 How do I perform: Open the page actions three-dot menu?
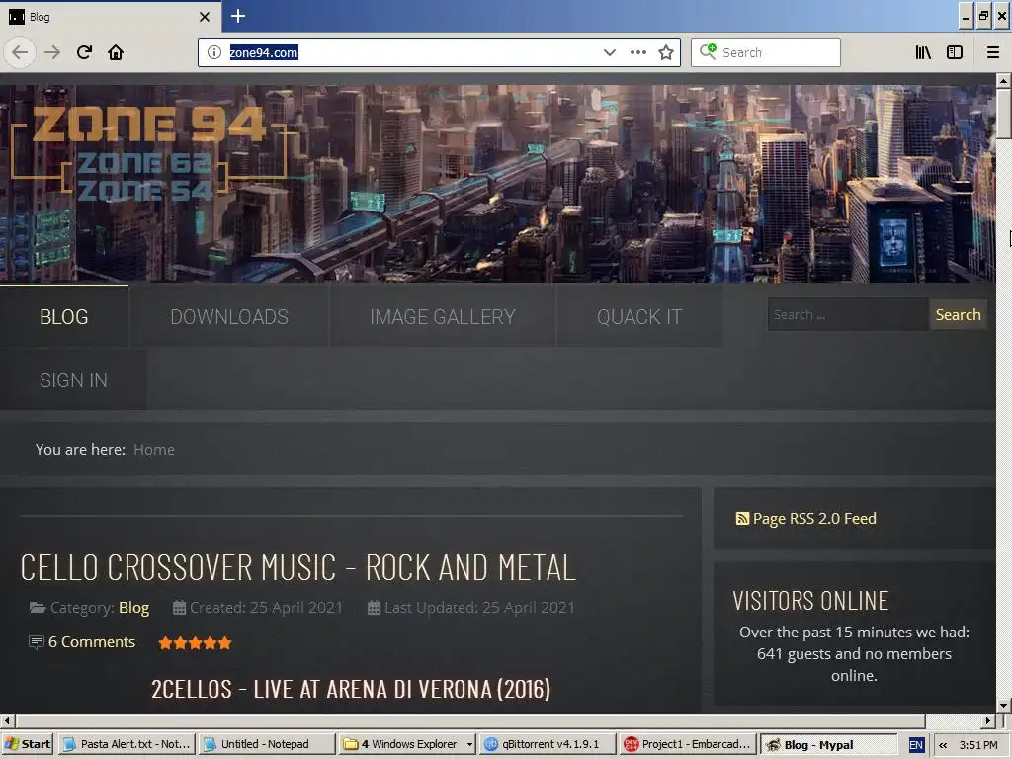coord(637,52)
